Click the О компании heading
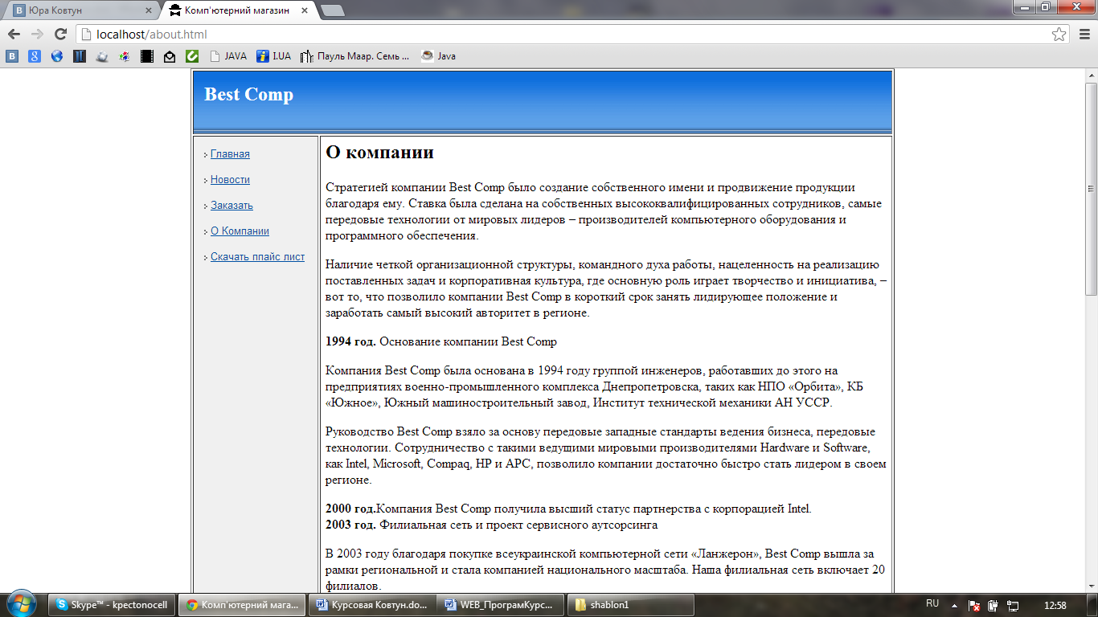Viewport: 1098px width, 617px height. click(x=379, y=153)
